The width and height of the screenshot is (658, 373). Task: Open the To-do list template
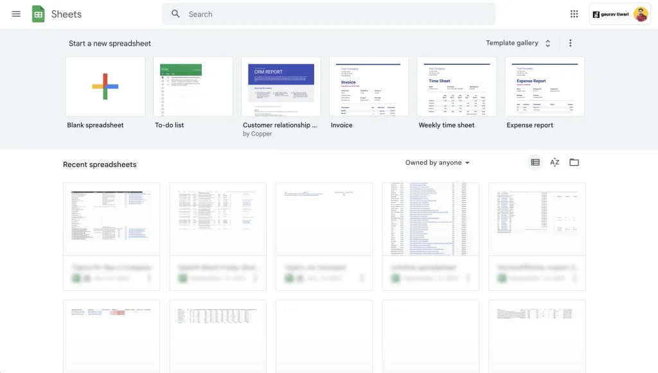point(193,86)
